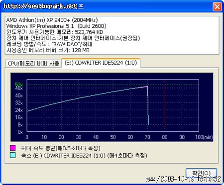Click the "RAW DAO"/최대 recording method line
This screenshot has width=224, height=185.
(49, 44)
